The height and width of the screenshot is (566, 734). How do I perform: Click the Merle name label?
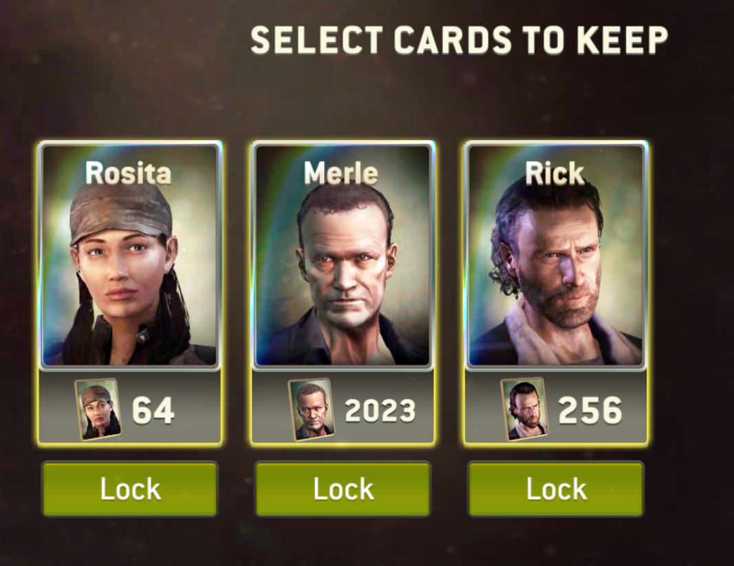[341, 172]
